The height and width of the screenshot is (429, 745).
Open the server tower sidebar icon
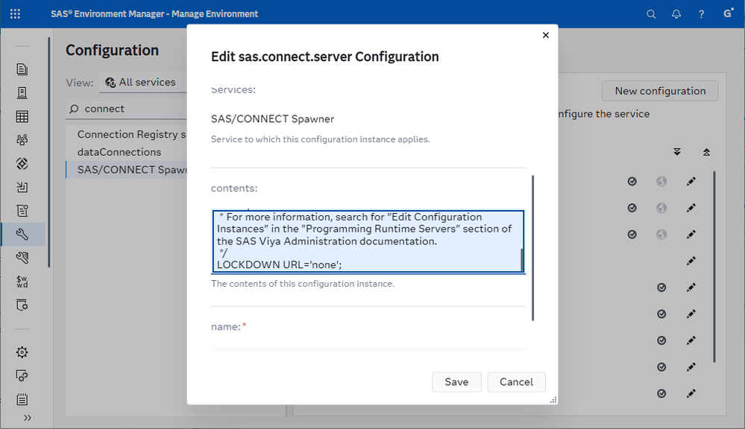click(x=22, y=93)
